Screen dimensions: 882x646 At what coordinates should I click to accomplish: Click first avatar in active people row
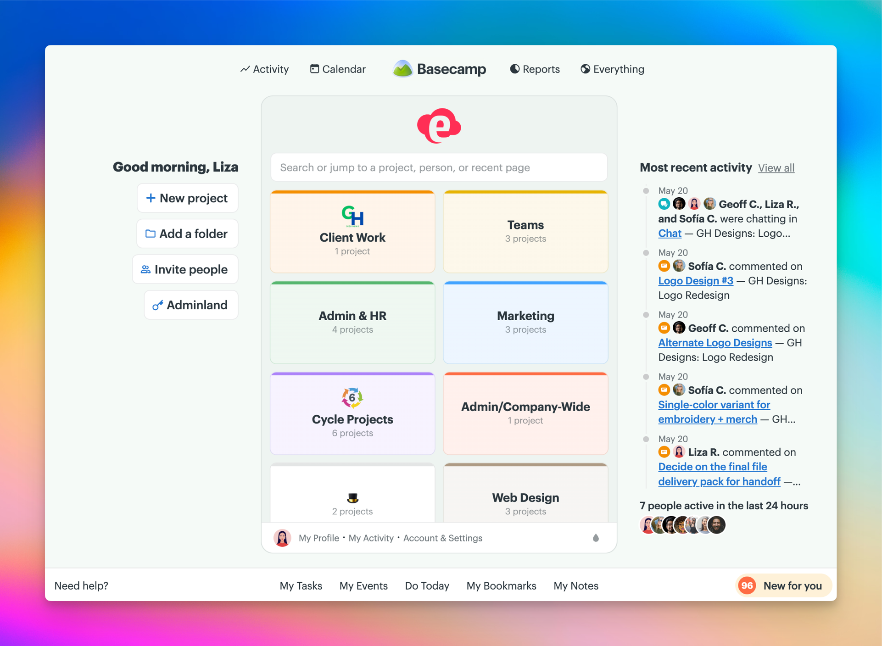[x=647, y=525]
